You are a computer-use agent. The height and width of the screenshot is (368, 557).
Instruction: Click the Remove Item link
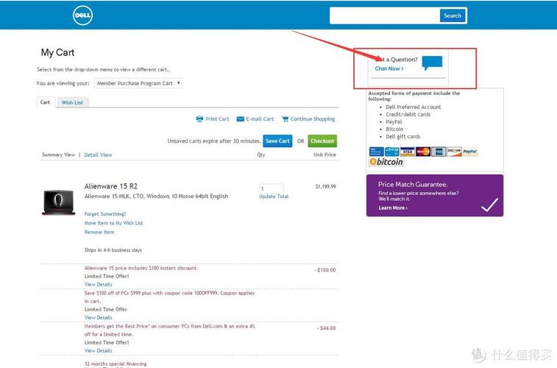[x=99, y=232]
